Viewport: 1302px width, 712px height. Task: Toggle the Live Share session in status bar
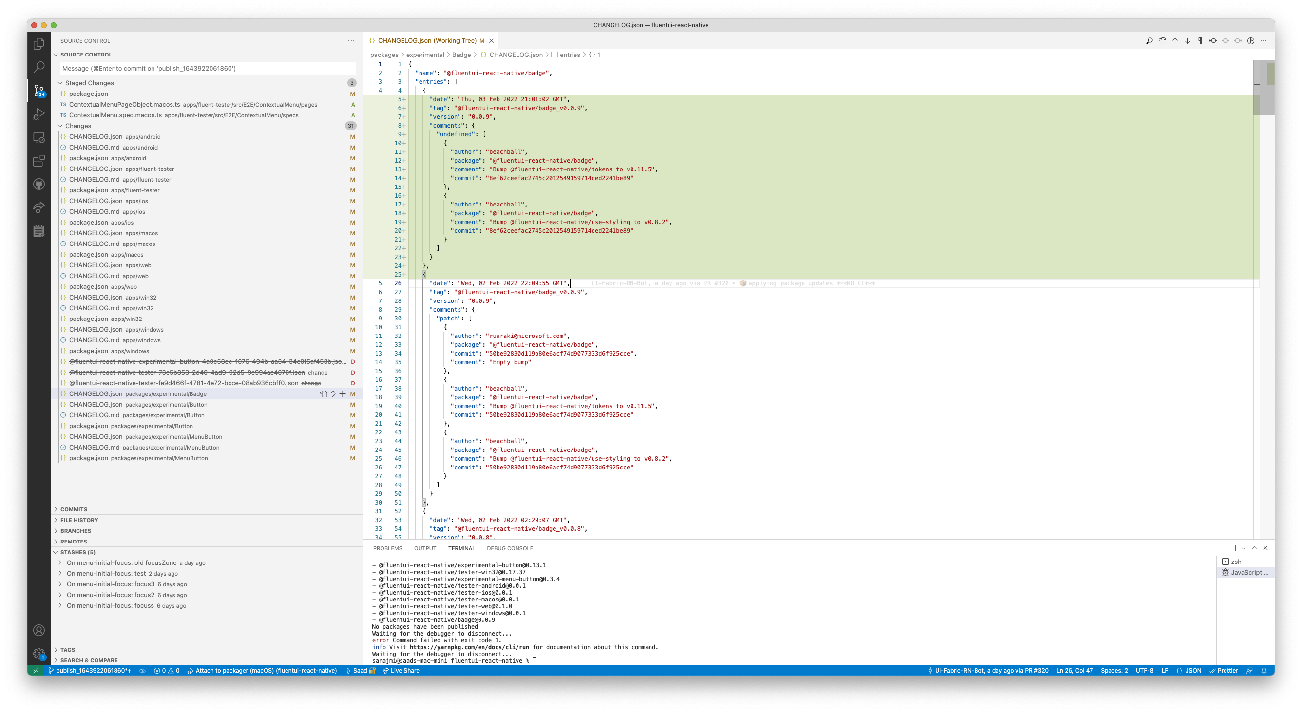pos(401,671)
